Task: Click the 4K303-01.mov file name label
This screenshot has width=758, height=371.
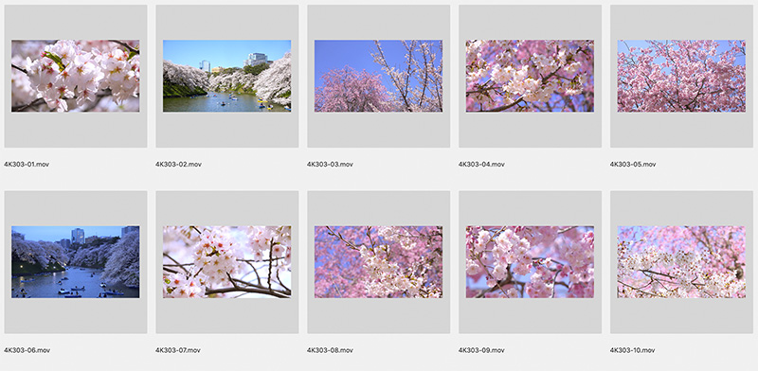Action: pos(27,165)
